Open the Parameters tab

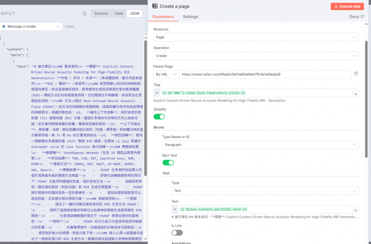tap(163, 17)
